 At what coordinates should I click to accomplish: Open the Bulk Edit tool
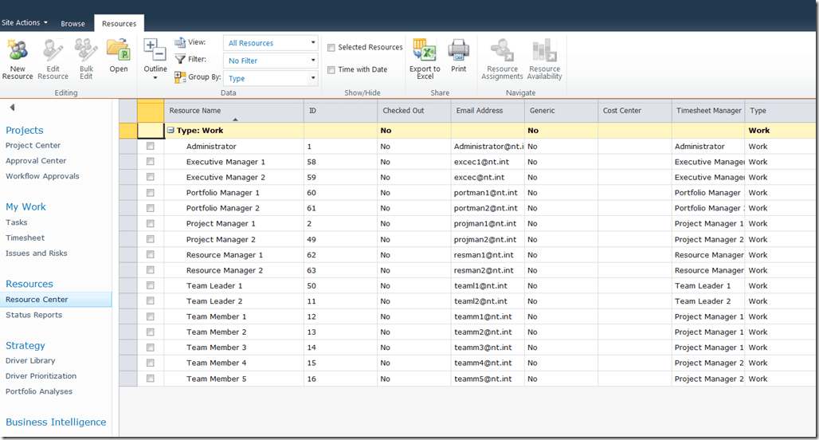(x=86, y=52)
